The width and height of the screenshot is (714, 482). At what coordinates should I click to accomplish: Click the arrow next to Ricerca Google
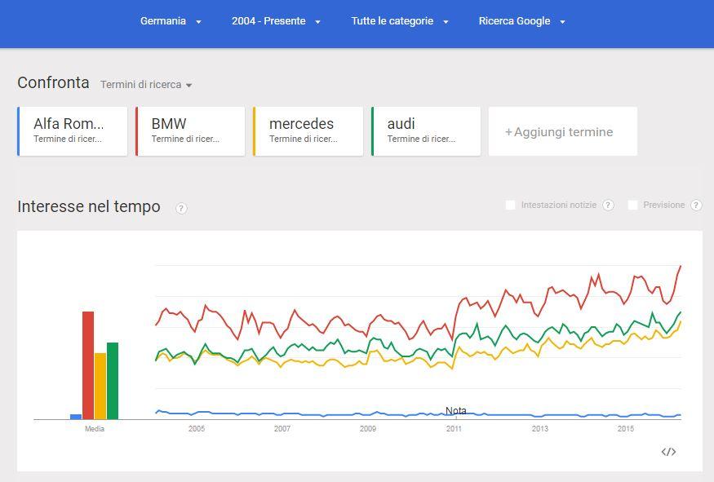[562, 22]
